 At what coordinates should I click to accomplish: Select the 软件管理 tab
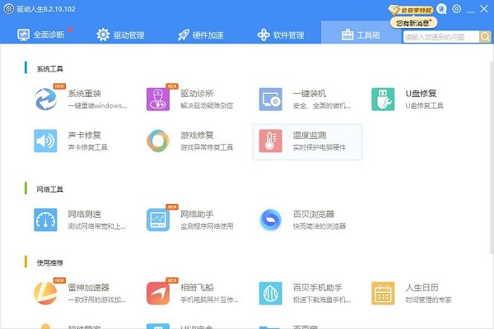pyautogui.click(x=281, y=35)
